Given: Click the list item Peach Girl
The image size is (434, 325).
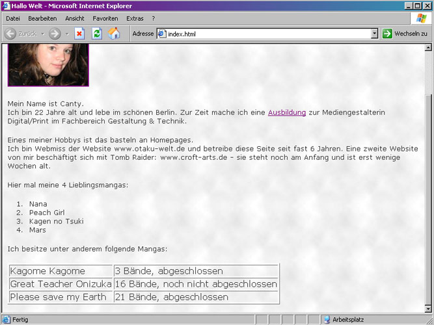Looking at the screenshot, I should pos(47,213).
